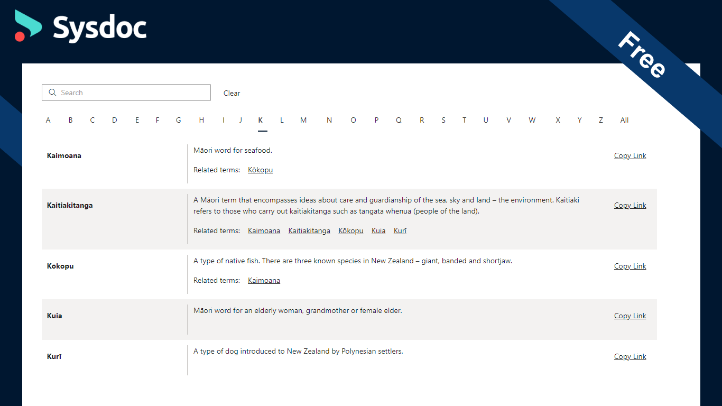This screenshot has height=406, width=722.
Task: Select the letter M filter
Action: 303,120
